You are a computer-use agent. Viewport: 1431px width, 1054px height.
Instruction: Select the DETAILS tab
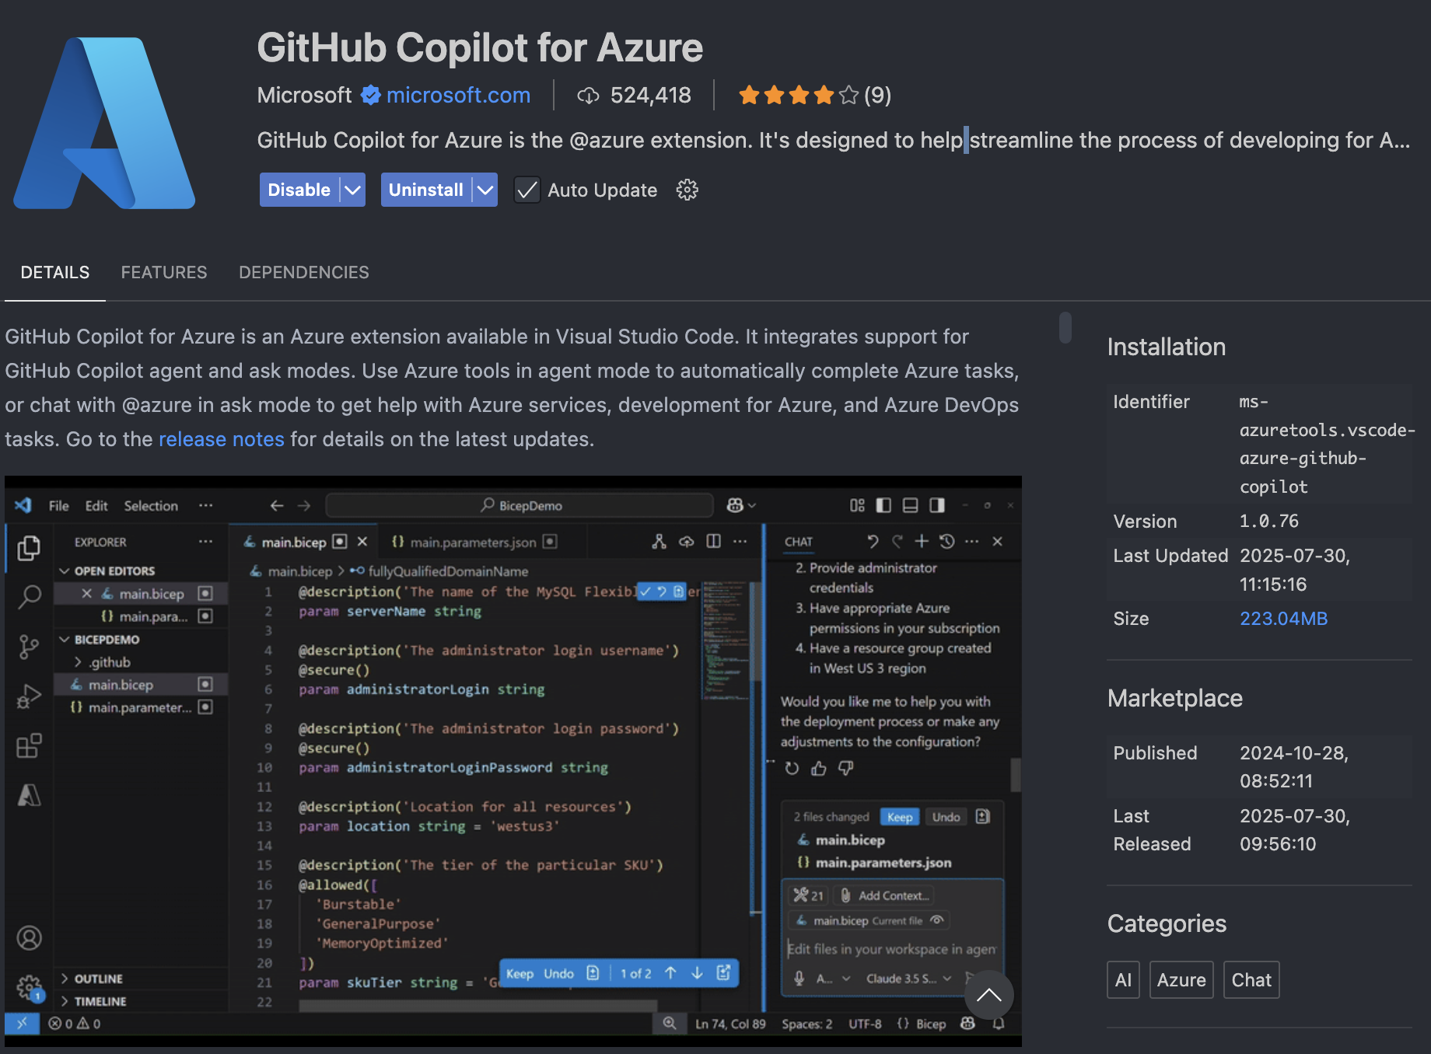point(55,272)
